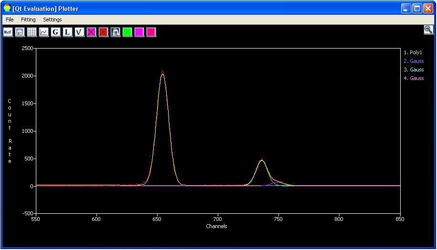
Task: Click the Ref toolbar button
Action: (x=8, y=32)
